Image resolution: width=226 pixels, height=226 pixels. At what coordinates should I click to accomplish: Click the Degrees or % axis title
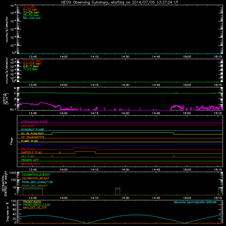(7, 212)
